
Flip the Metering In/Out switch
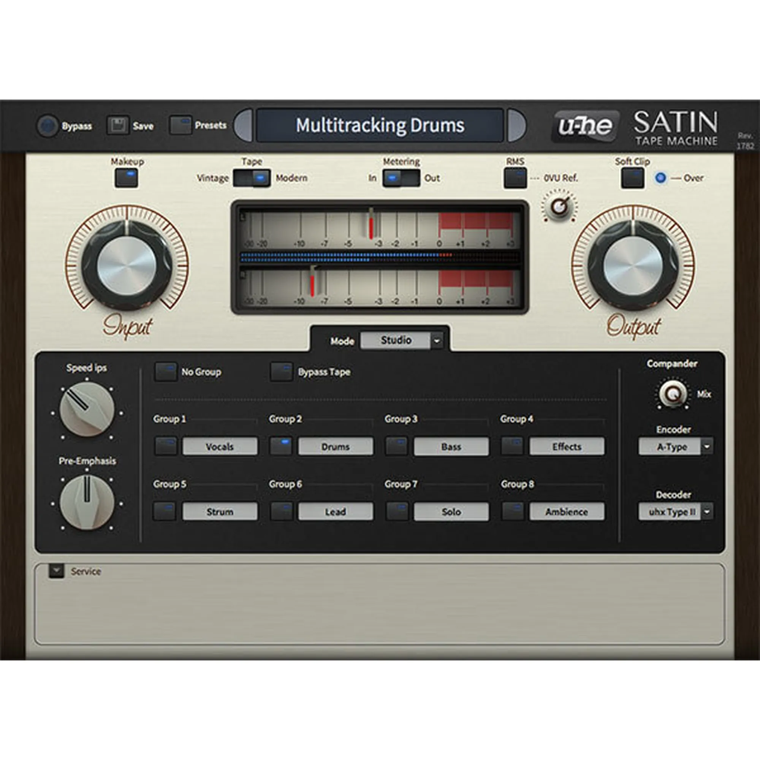[x=401, y=178]
